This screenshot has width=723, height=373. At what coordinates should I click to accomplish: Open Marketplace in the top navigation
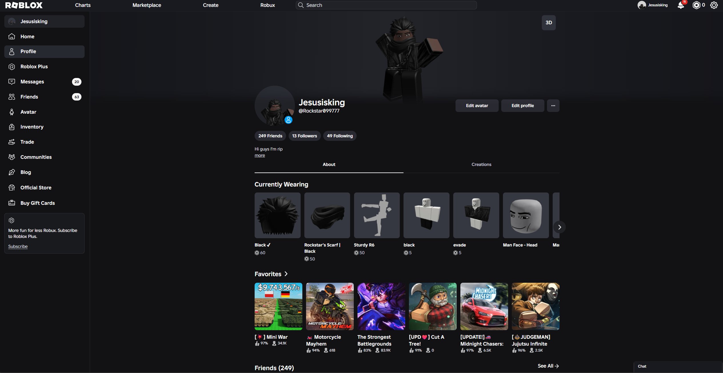point(147,5)
